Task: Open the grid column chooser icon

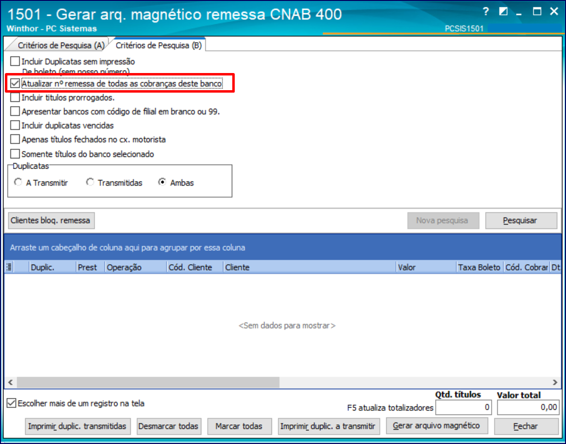Action: pos(9,267)
